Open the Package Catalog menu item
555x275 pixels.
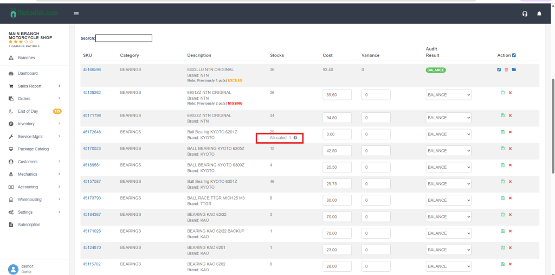[x=33, y=149]
